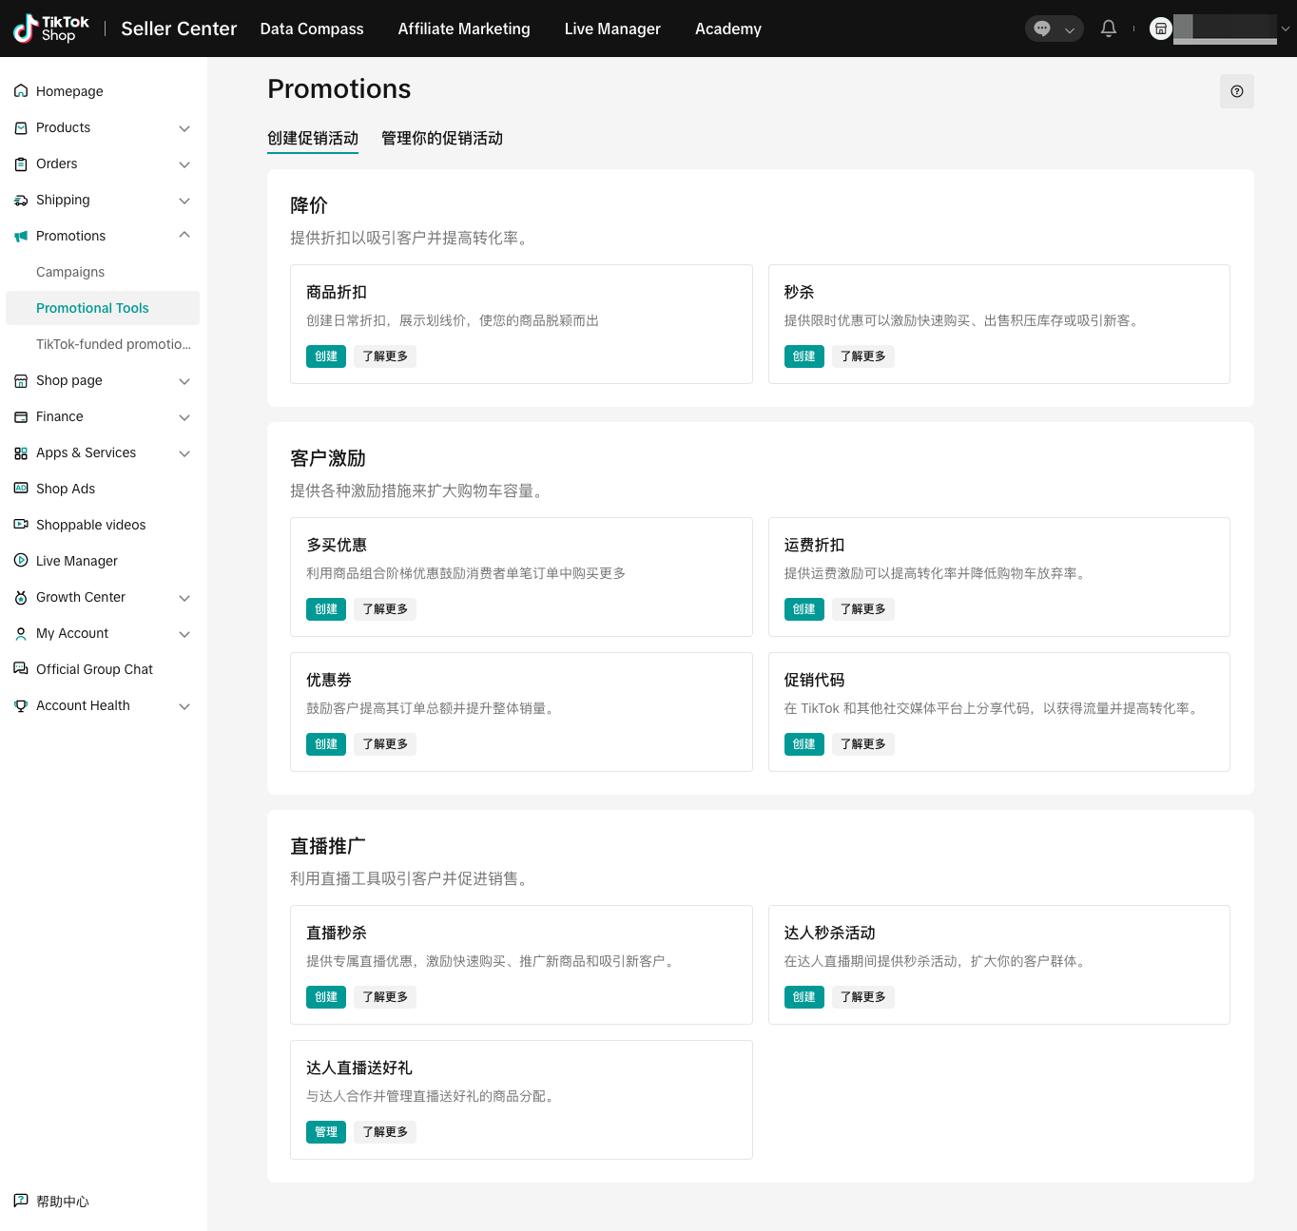Viewport: 1297px width, 1231px height.
Task: Expand the Orders submenu chevron
Action: [x=184, y=163]
